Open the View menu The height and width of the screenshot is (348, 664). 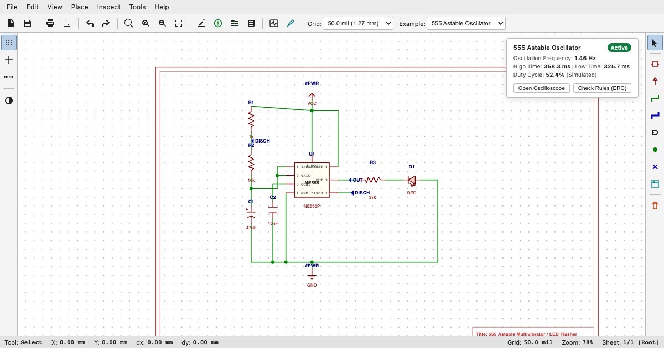click(x=55, y=7)
